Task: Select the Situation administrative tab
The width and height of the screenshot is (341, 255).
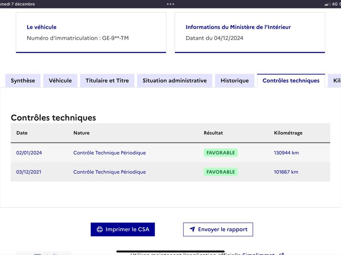Action: click(x=175, y=81)
